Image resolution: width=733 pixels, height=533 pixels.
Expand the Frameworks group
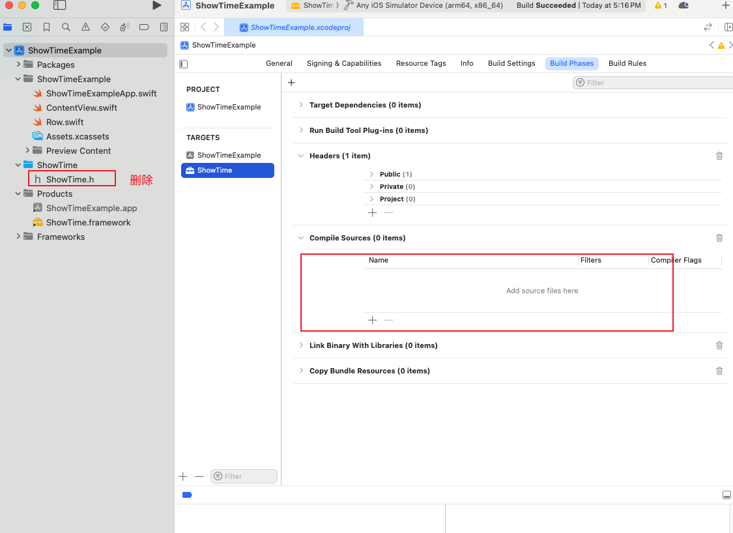pos(18,236)
